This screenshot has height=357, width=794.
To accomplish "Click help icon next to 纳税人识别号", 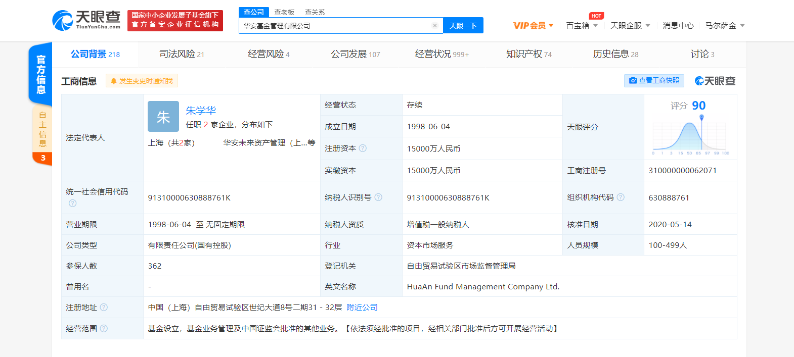I will point(378,197).
